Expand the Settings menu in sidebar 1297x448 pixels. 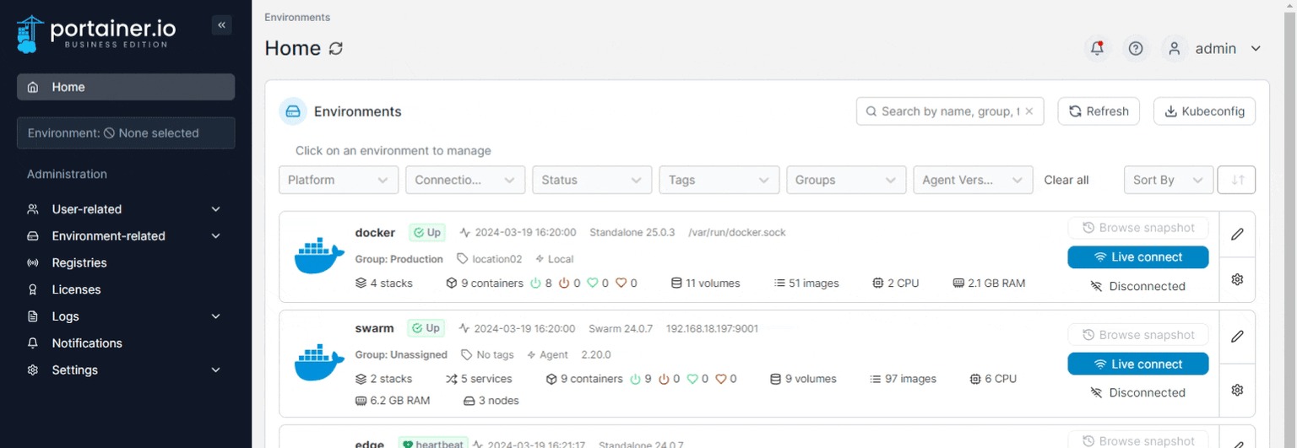point(125,370)
